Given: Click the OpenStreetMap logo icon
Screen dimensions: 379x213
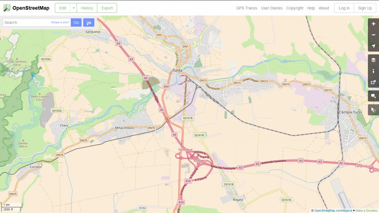Looking at the screenshot, I should click(7, 8).
